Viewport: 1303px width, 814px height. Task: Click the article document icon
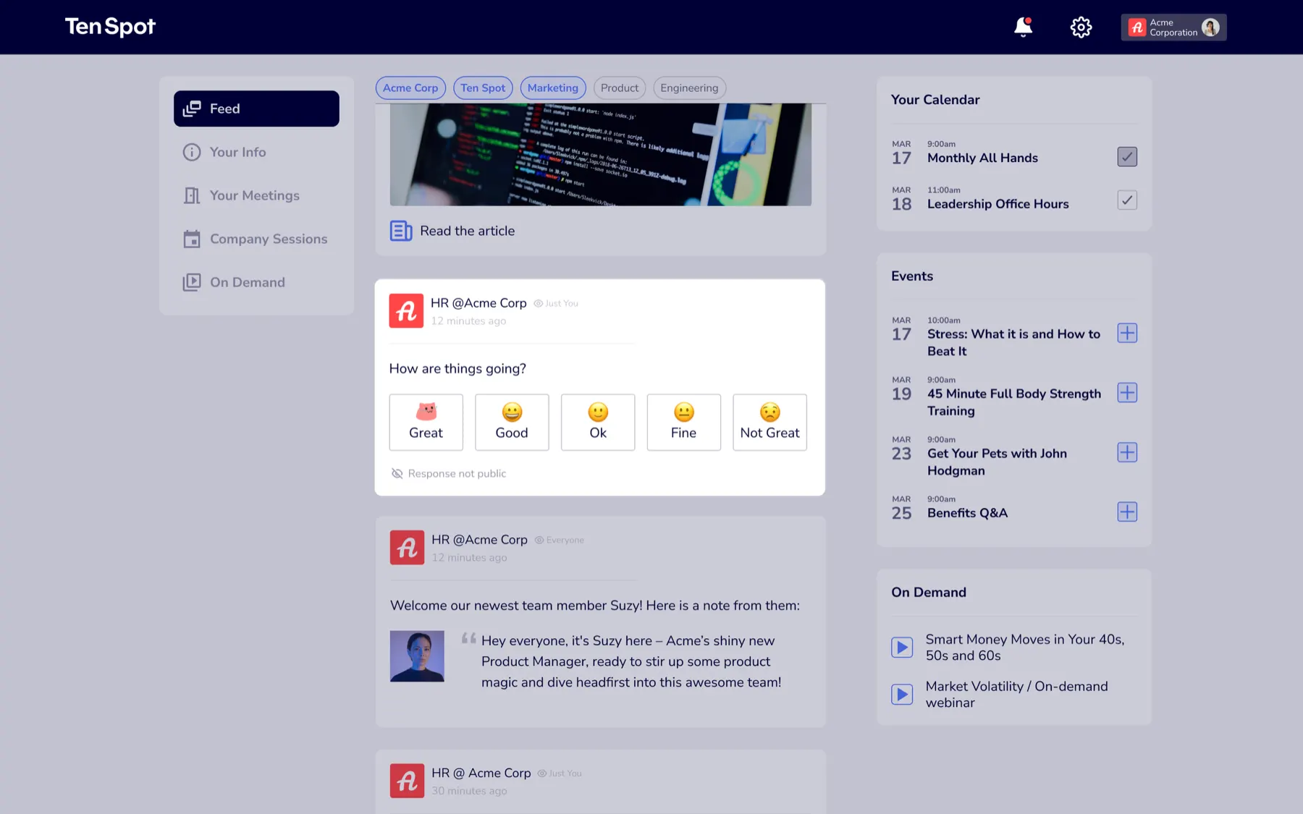tap(401, 231)
